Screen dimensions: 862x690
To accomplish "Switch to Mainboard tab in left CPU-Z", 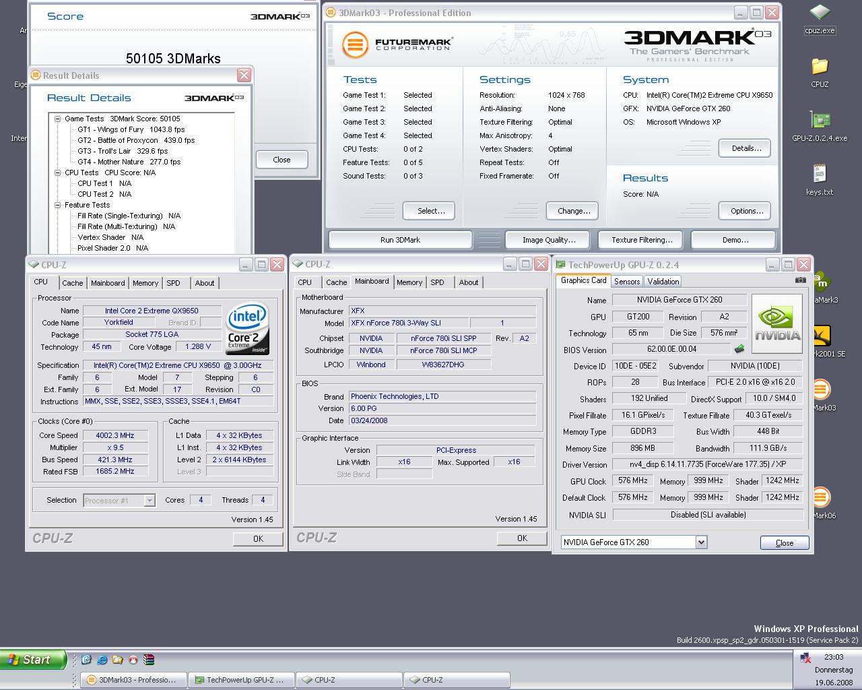I will 108,283.
